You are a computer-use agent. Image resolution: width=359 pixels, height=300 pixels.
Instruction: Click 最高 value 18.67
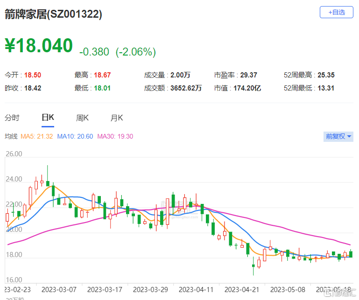(x=102, y=75)
